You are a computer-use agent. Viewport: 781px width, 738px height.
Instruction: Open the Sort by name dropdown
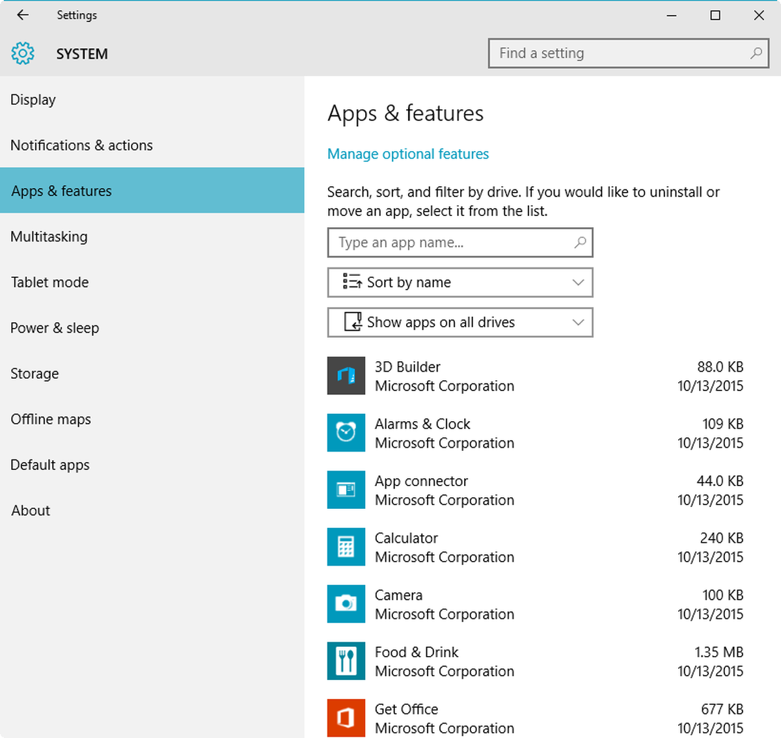(x=459, y=282)
